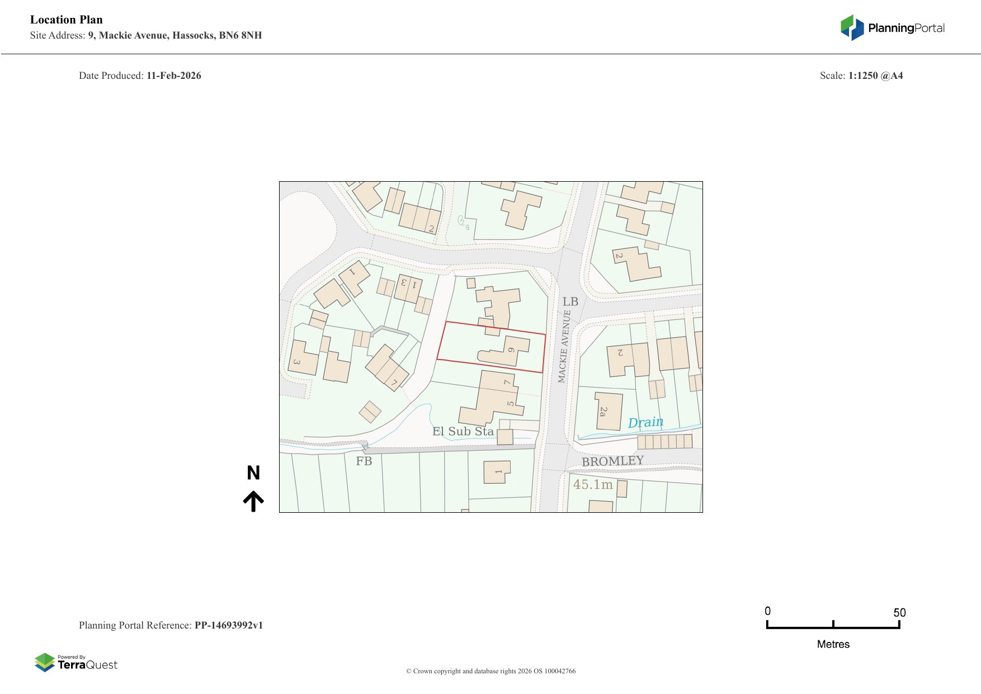Image resolution: width=981 pixels, height=694 pixels.
Task: Click the MACKIE AVENUE road label
Action: point(564,347)
